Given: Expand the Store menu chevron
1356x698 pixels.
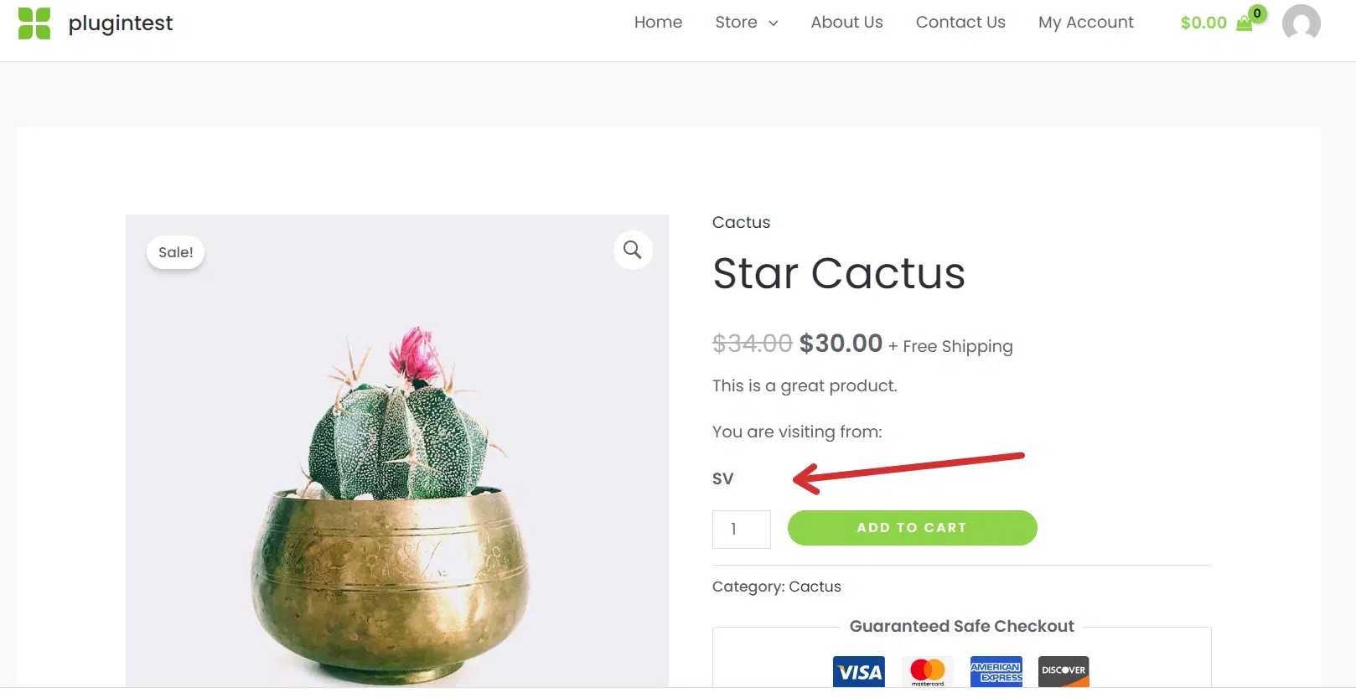Looking at the screenshot, I should pyautogui.click(x=773, y=23).
